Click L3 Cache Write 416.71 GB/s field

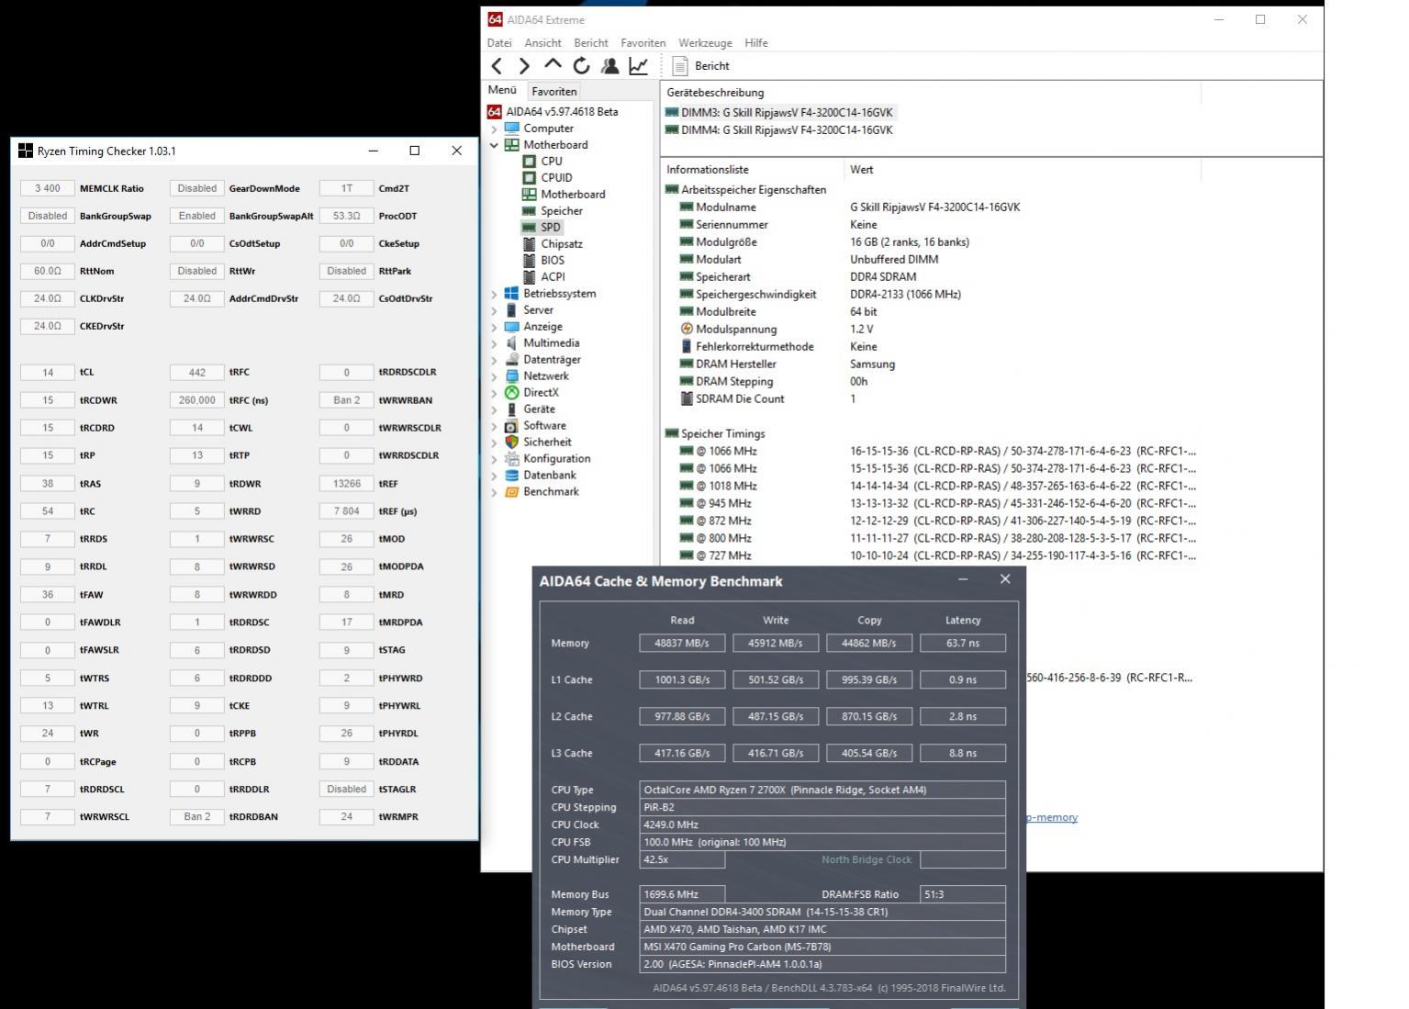[776, 754]
